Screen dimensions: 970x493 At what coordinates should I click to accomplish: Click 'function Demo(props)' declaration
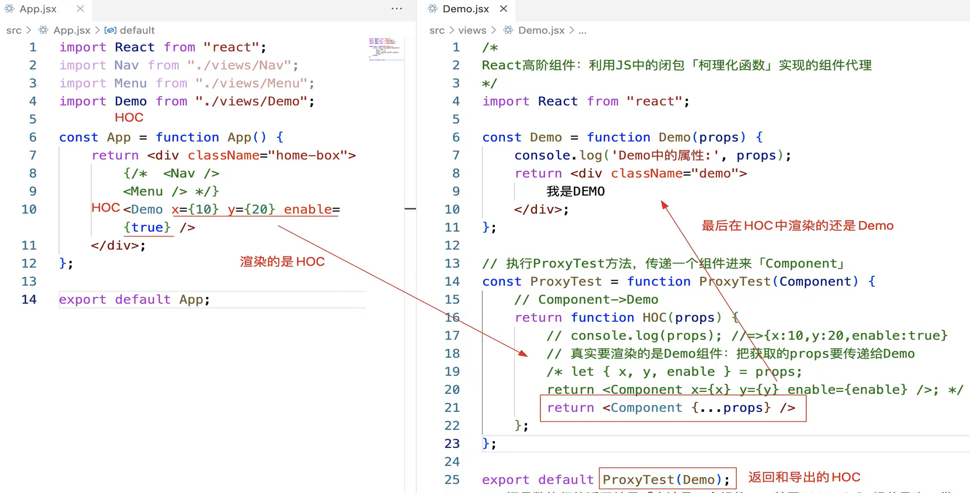(x=666, y=137)
